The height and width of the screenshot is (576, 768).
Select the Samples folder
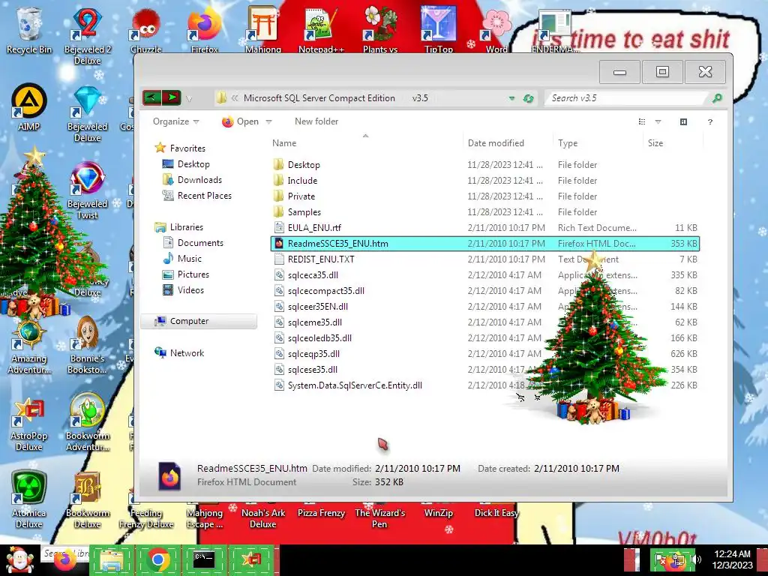[x=304, y=211]
